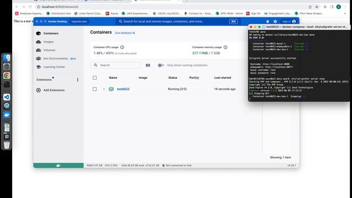Bookmark this page with the star icon
The height and width of the screenshot is (198, 352).
point(317,7)
